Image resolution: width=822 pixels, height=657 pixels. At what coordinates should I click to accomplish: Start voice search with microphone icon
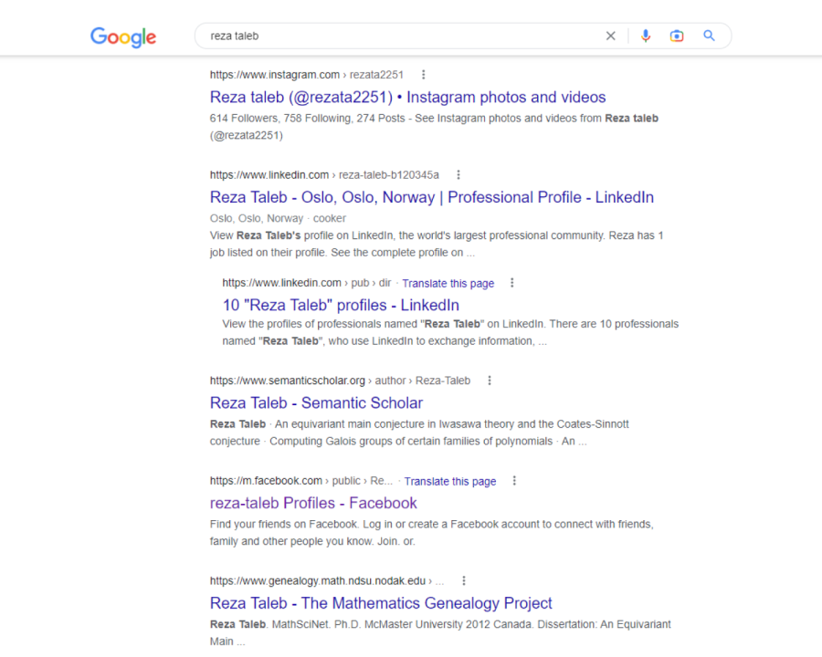pyautogui.click(x=646, y=36)
